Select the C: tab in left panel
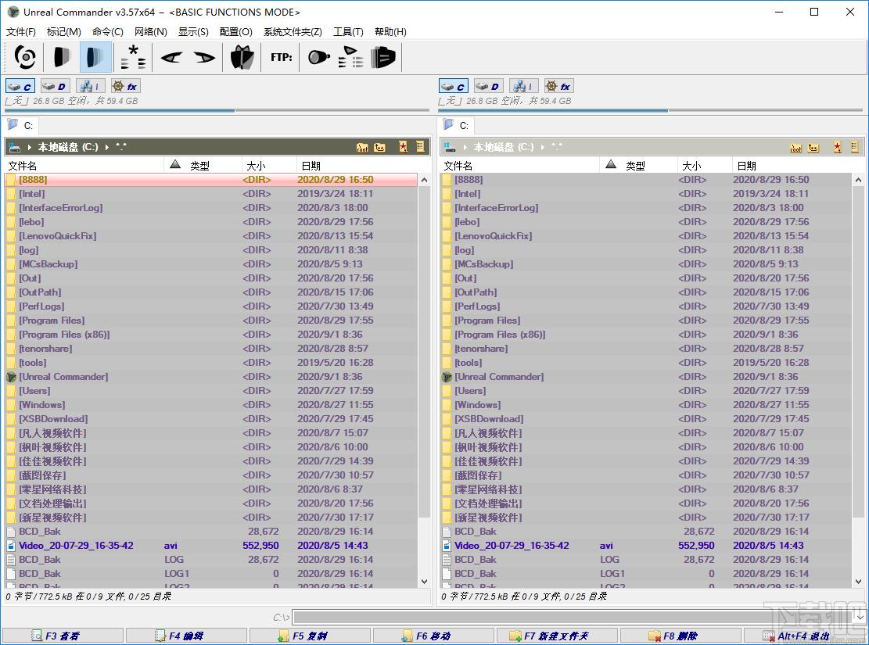 21,125
